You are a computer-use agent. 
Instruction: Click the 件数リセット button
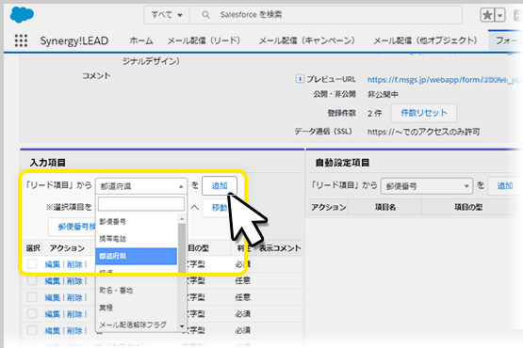pyautogui.click(x=424, y=113)
